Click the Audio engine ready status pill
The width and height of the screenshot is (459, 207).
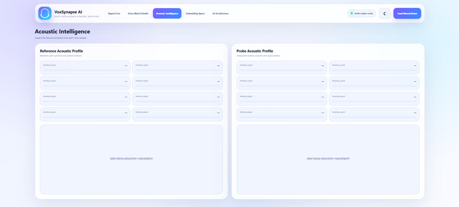pyautogui.click(x=361, y=13)
